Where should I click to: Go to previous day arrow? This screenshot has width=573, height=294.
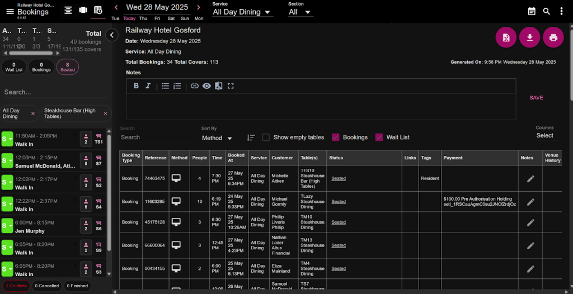point(116,7)
